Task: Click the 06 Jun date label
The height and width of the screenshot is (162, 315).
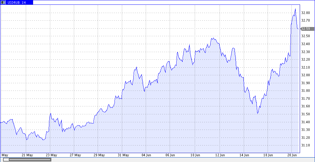Action: pos(170,155)
